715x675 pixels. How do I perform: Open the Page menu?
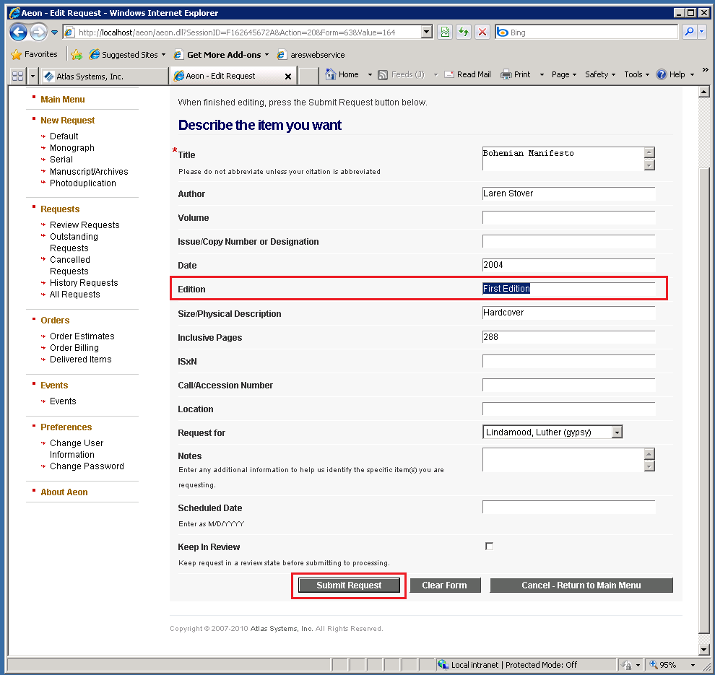coord(564,75)
